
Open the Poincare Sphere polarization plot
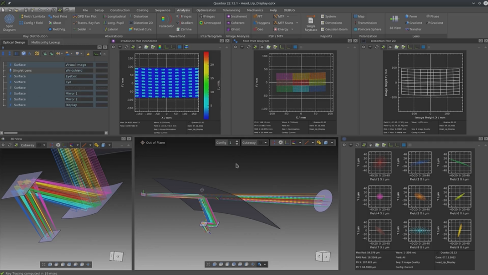tap(367, 29)
